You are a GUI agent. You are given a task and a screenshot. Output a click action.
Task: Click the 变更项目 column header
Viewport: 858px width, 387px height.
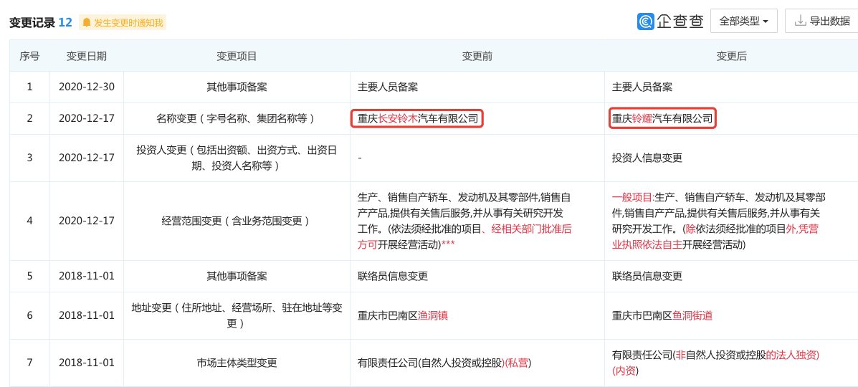237,56
